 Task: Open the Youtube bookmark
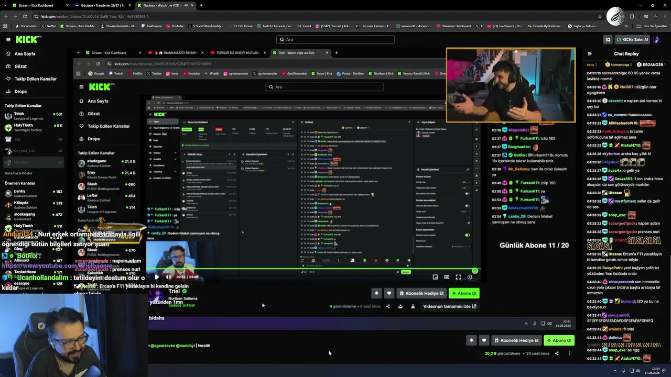[175, 26]
